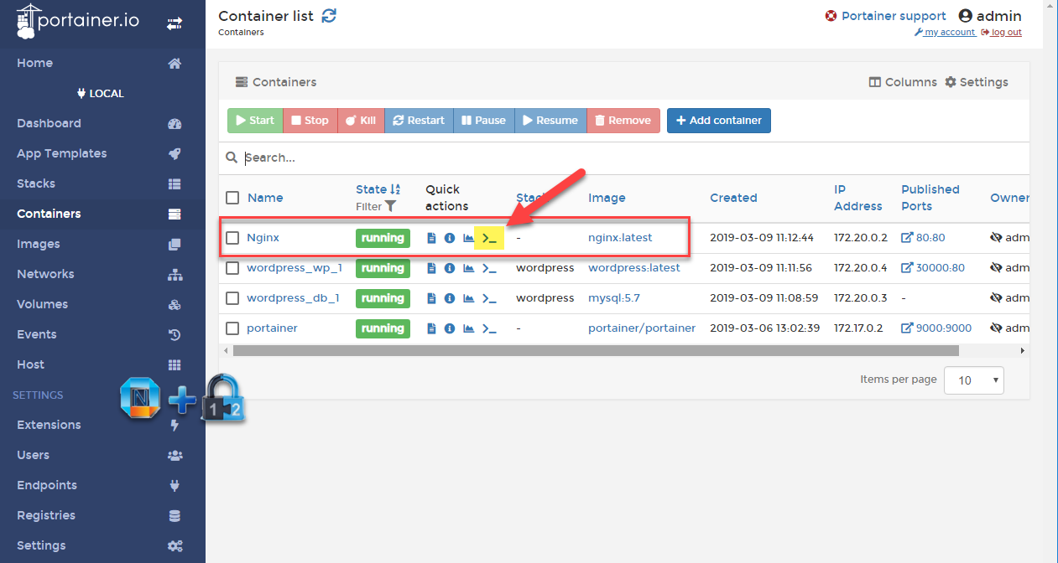Toggle sidebar with the arrows icon

[x=175, y=24]
